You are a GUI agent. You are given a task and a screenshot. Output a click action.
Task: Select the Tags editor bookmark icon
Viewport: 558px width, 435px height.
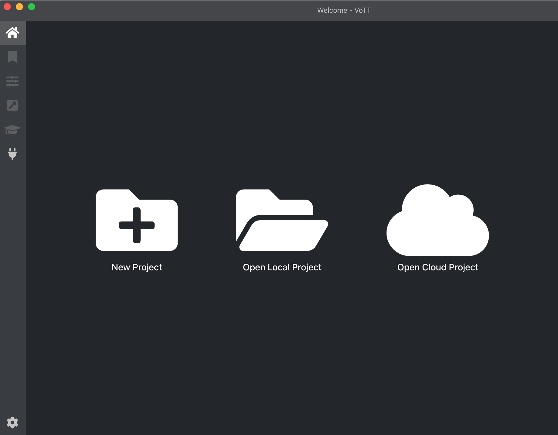point(13,57)
